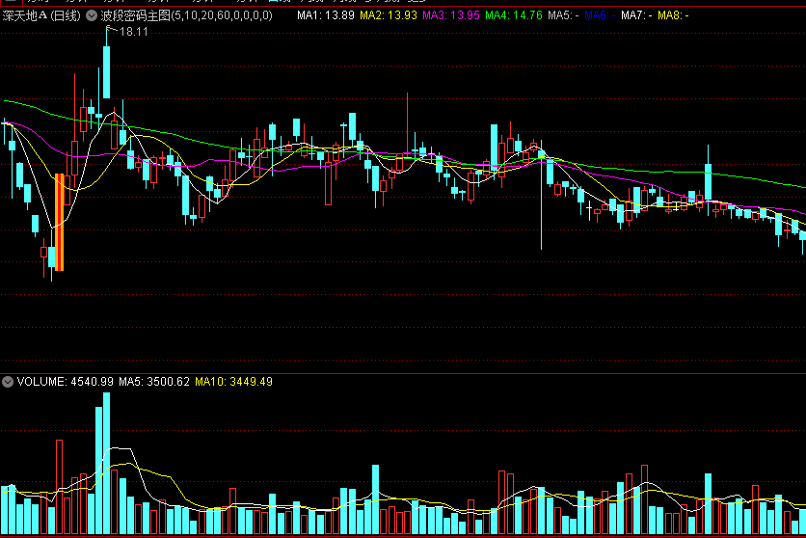Click the 深天地A (日线) stock title
Screen dimensions: 806x538
tap(41, 16)
